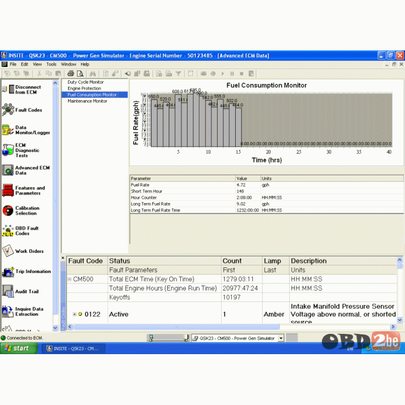405x405 pixels.
Task: Click the filter funnel toolbar icon
Action: (x=178, y=74)
